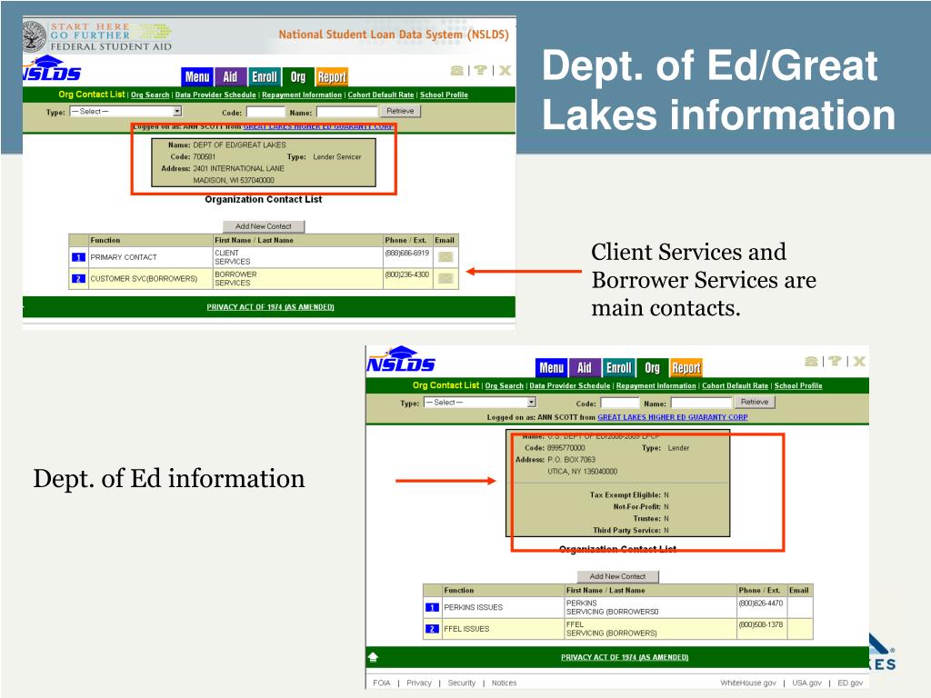Viewport: 931px width, 698px height.
Task: Open Privacy Act of 1974 link in lower footer
Action: point(625,657)
